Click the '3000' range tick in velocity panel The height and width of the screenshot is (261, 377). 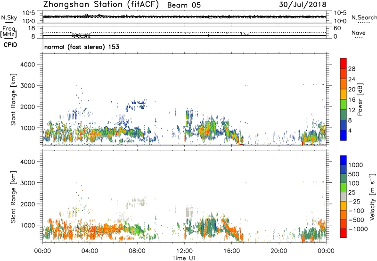pos(27,183)
